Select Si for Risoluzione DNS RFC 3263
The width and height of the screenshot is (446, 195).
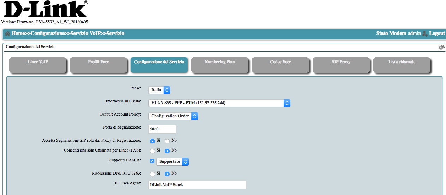click(x=152, y=174)
